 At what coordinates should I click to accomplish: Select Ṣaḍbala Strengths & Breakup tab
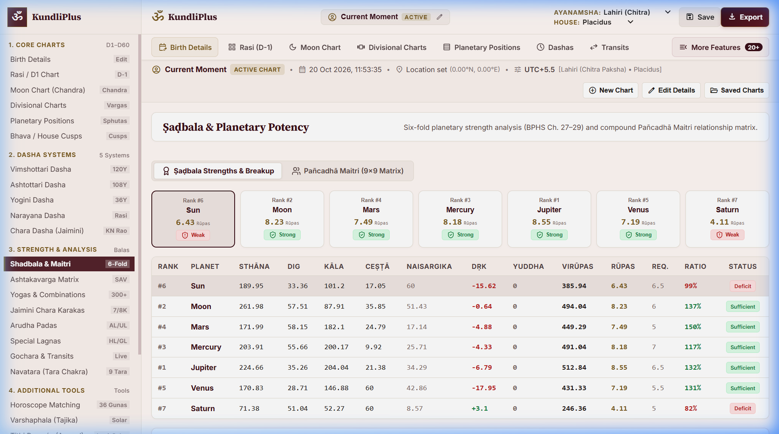218,171
